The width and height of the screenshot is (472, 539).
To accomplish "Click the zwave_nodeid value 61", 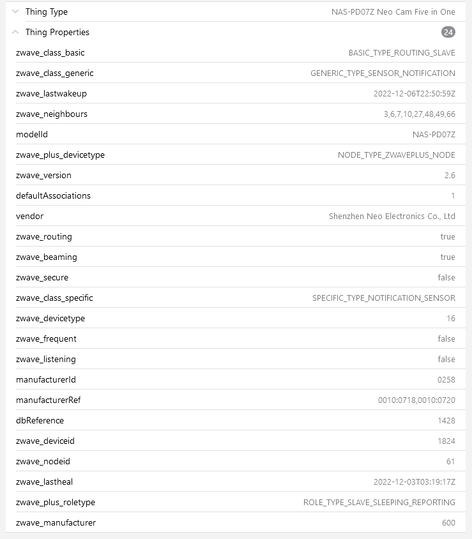I will pos(450,461).
